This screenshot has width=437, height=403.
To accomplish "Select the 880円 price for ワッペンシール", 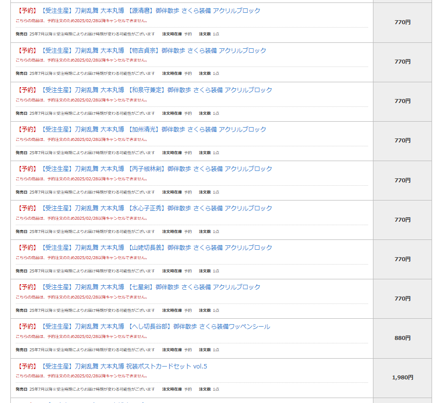I will [403, 338].
